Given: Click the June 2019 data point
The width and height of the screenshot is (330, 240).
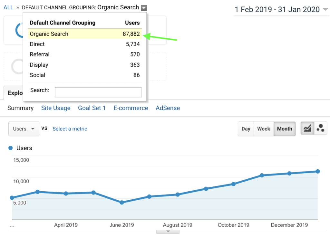Looking at the screenshot, I should [122, 203].
